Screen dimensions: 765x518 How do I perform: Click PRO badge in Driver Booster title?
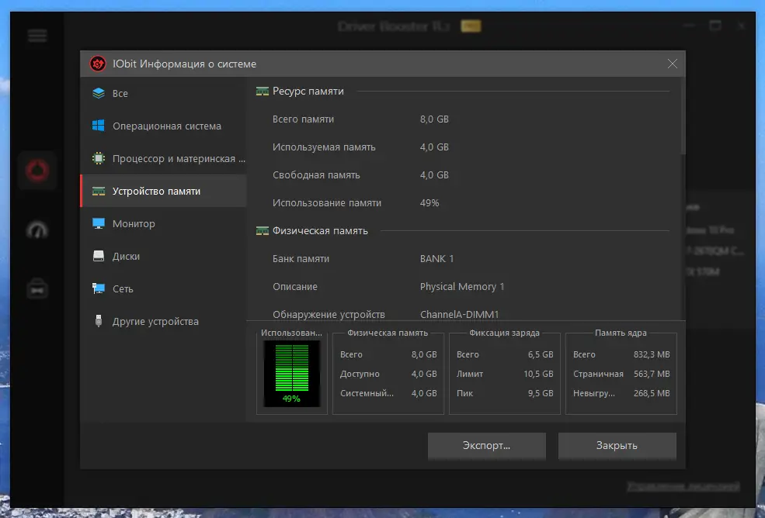click(471, 26)
